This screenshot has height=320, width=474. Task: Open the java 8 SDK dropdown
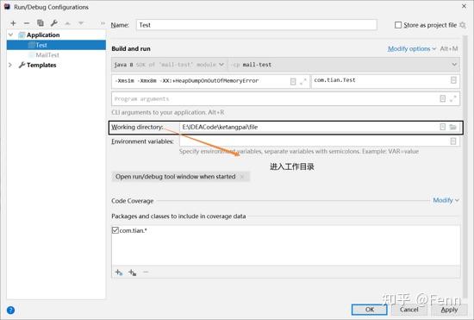coord(169,65)
